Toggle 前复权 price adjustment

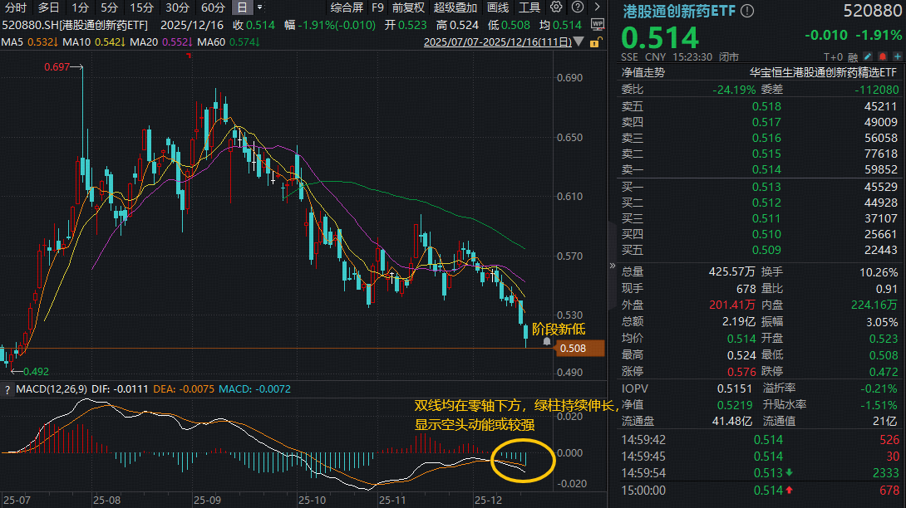[408, 7]
